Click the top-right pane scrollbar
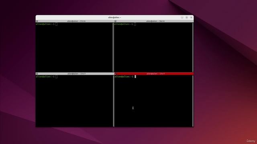The width and height of the screenshot is (257, 144). pyautogui.click(x=193, y=47)
